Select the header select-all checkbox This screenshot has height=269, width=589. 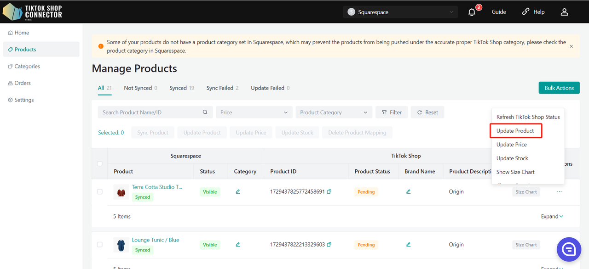click(100, 163)
